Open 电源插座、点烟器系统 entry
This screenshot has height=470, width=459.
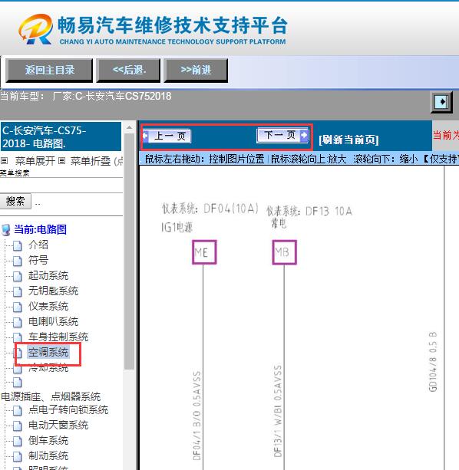coord(51,396)
